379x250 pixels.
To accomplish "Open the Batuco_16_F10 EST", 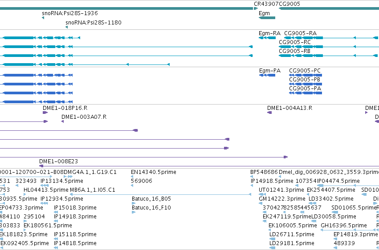I will point(134,212).
